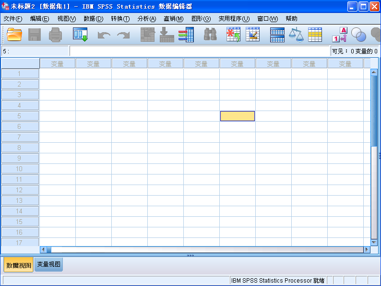Click the Weight cases scales icon
381x286 pixels.
(296, 35)
